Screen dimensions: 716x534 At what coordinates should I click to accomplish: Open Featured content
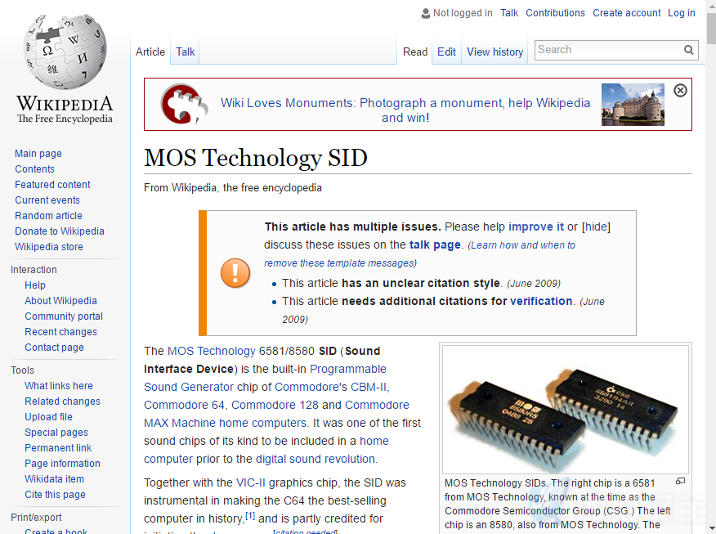pyautogui.click(x=52, y=185)
